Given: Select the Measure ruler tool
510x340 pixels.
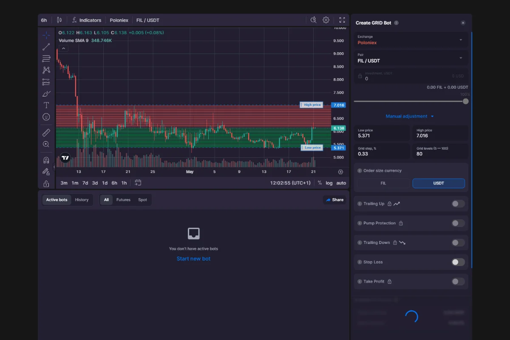Looking at the screenshot, I should [46, 132].
